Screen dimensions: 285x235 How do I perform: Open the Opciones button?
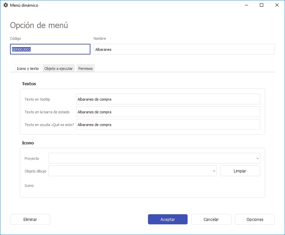coord(255,219)
